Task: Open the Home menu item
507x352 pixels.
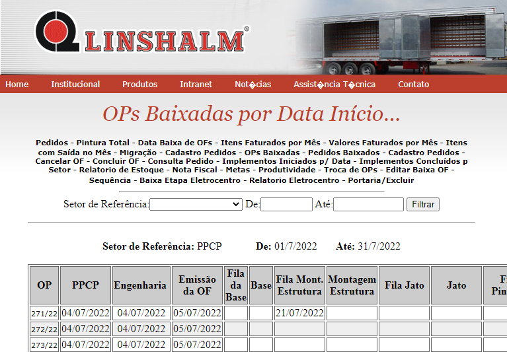Action: 17,85
